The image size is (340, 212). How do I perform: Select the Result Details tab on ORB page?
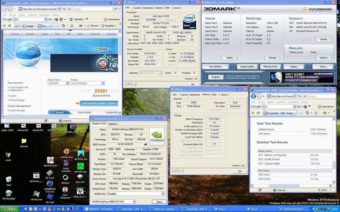point(85,112)
